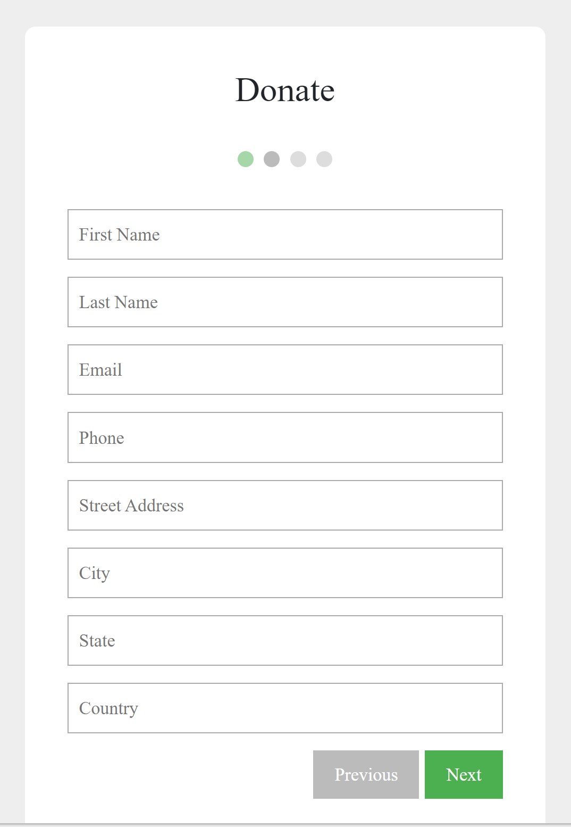571x827 pixels.
Task: Select the State input box
Action: (x=285, y=640)
